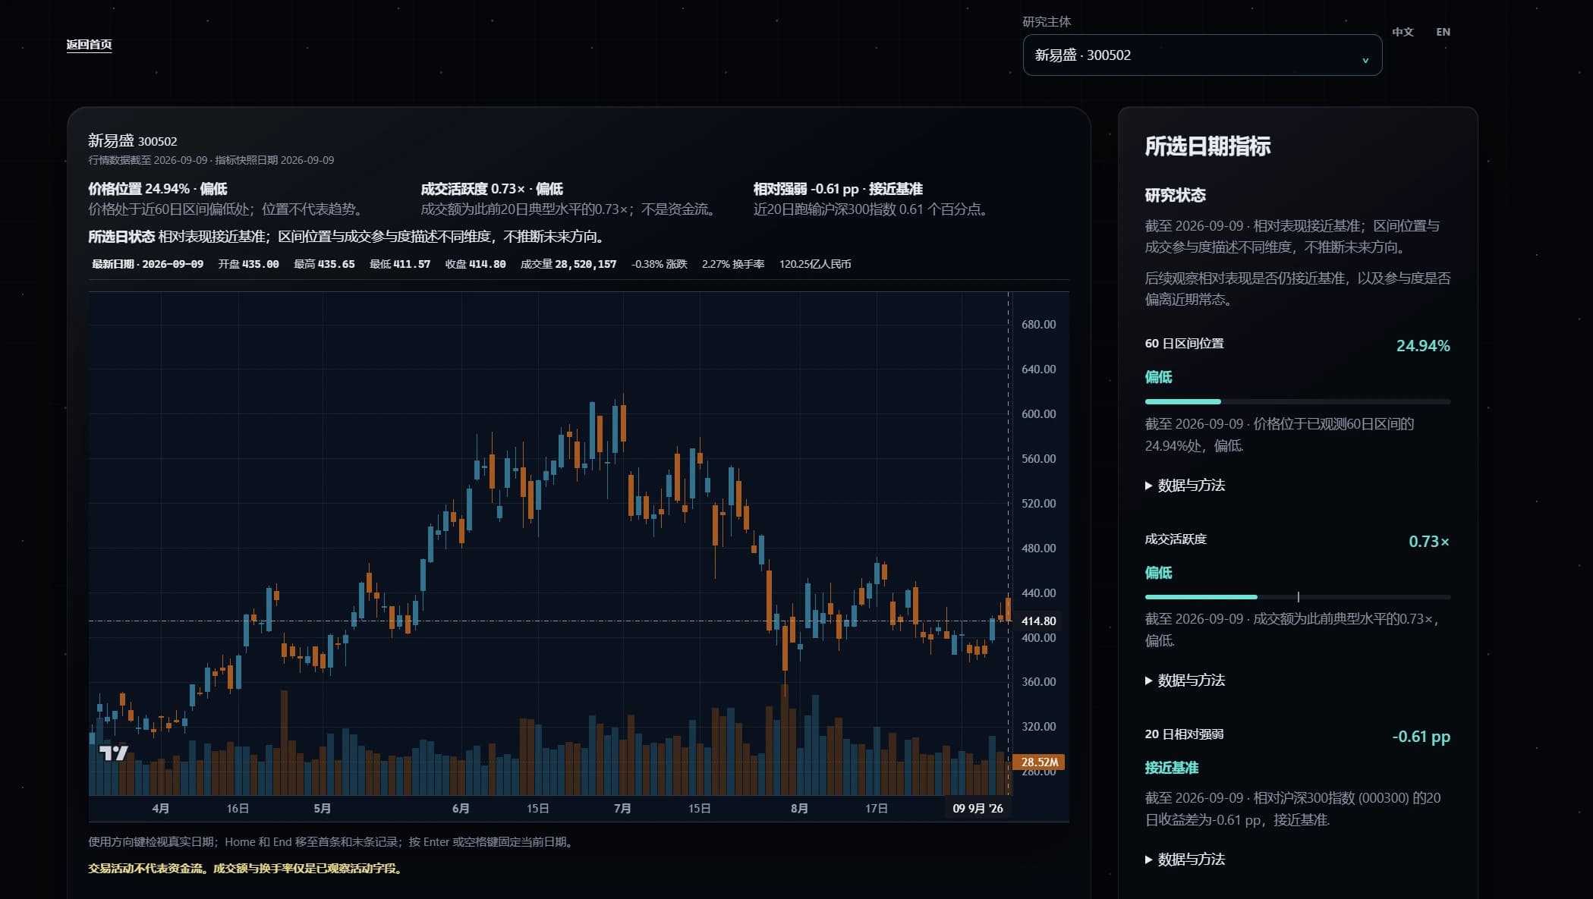Click the 09 9月 '26 date label on the time axis
The image size is (1593, 899).
coord(978,808)
